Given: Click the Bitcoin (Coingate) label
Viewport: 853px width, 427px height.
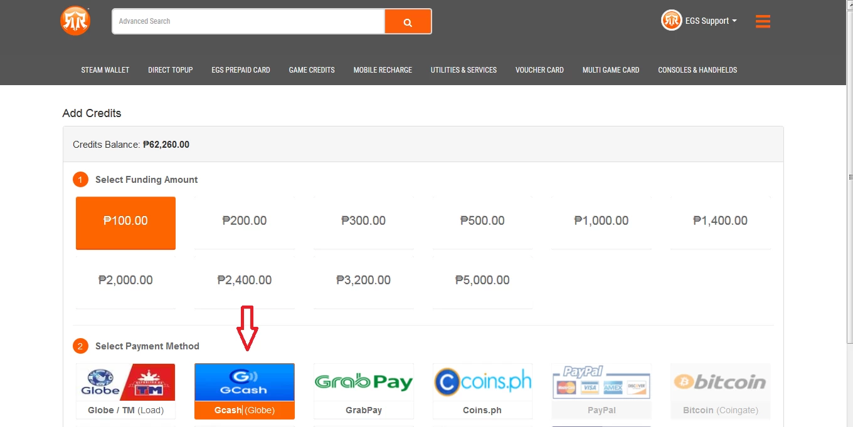Looking at the screenshot, I should (720, 410).
